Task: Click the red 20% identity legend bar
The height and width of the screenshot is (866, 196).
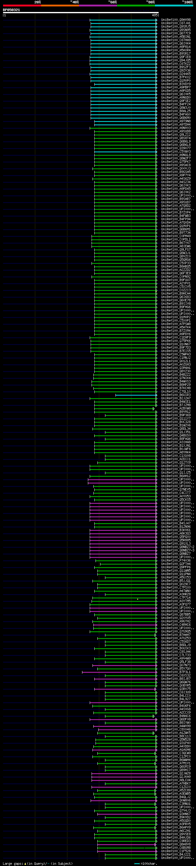Action: tap(22, 6)
